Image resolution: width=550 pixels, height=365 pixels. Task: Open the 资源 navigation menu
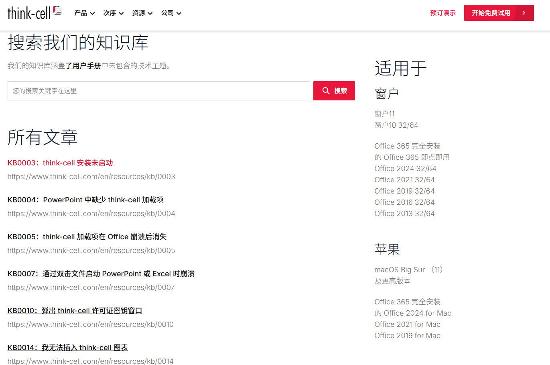(x=142, y=13)
